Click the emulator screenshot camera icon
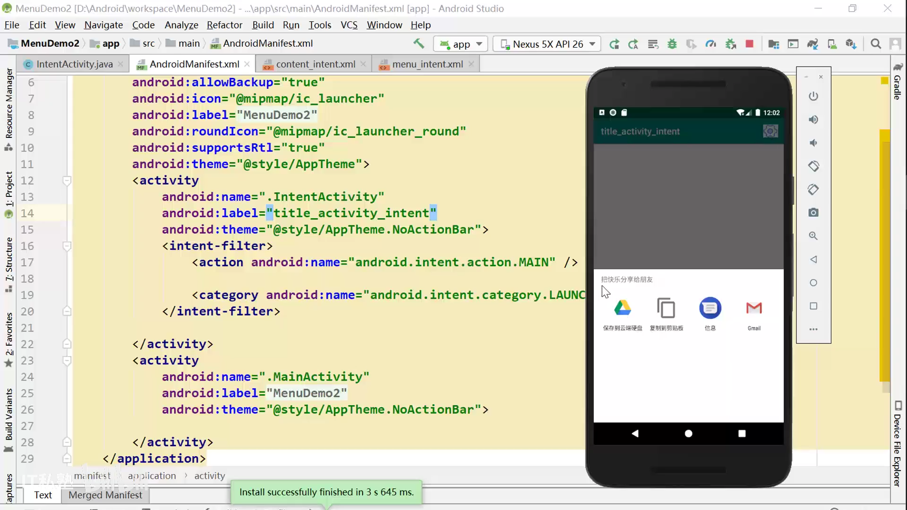907x510 pixels. pos(813,212)
